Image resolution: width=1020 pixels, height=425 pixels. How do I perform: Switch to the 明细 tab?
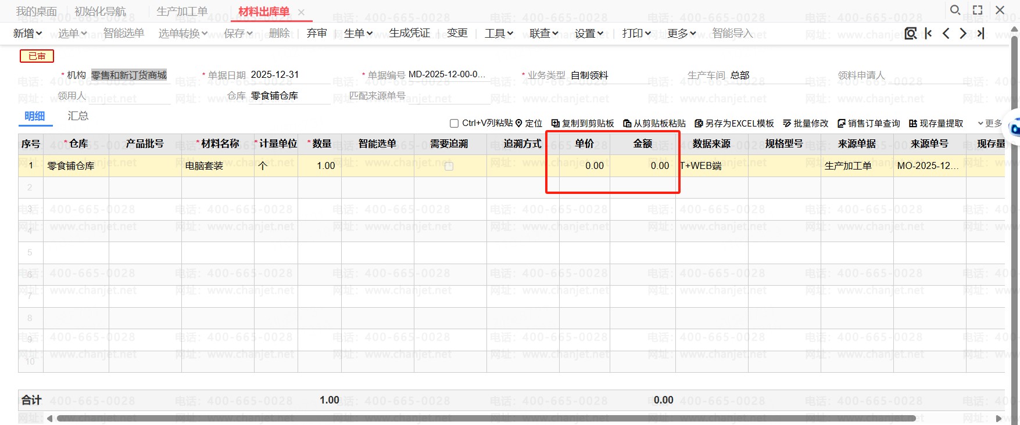click(35, 116)
